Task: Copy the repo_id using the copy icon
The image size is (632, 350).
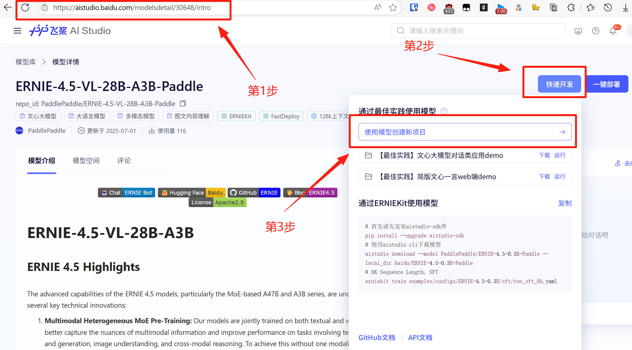Action: 183,103
